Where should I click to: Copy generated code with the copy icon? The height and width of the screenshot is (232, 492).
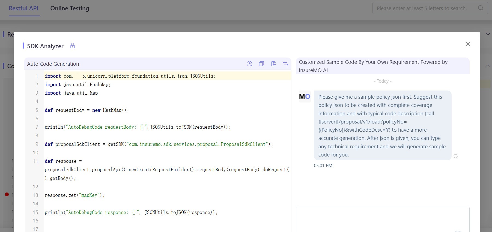[x=261, y=64]
